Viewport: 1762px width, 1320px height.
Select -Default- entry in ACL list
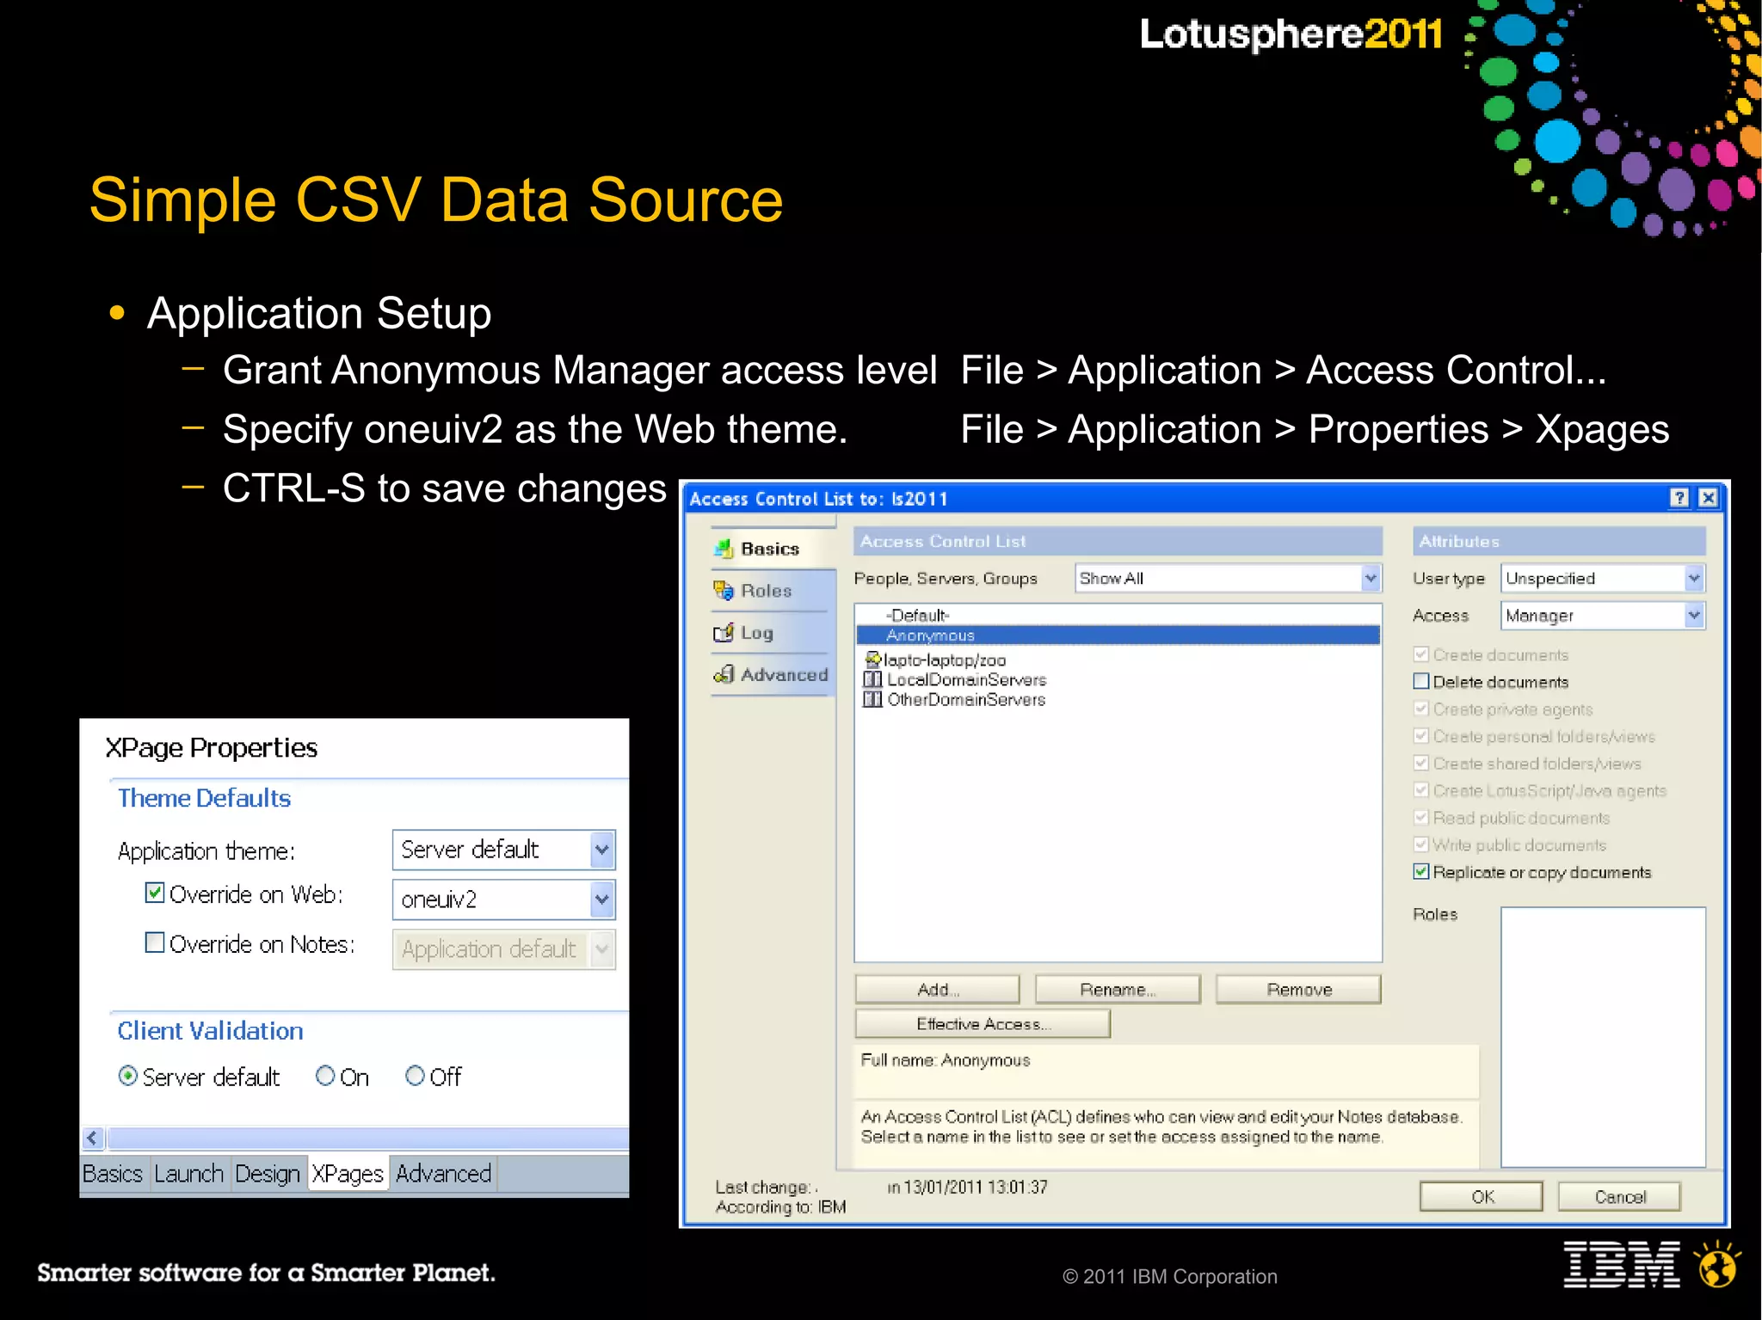918,615
